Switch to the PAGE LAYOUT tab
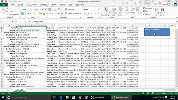This screenshot has width=178, height=100. pos(32,5)
